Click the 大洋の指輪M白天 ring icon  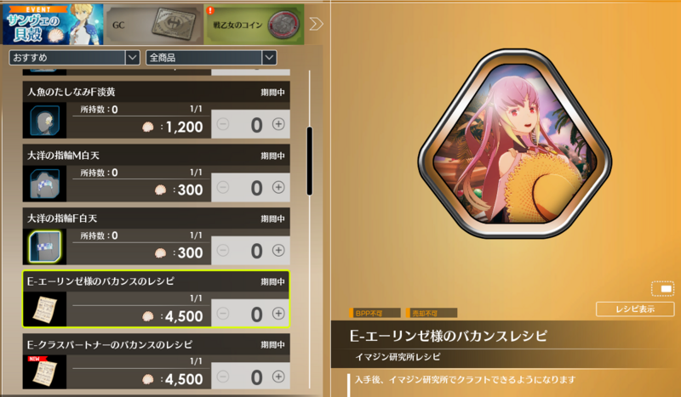[x=45, y=184]
